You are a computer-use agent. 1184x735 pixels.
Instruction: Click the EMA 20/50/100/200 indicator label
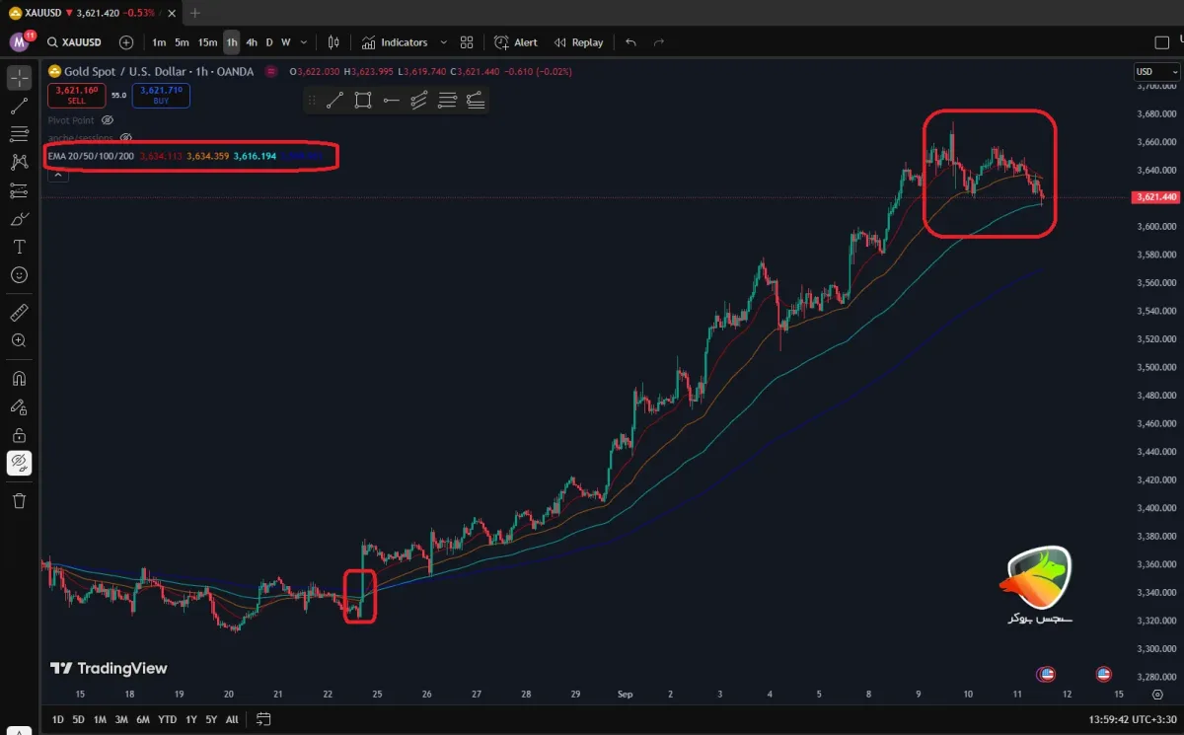(x=91, y=156)
